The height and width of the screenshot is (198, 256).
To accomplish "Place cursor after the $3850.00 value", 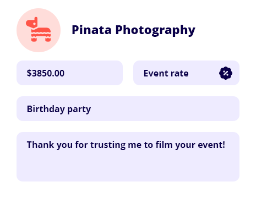I will 65,73.
